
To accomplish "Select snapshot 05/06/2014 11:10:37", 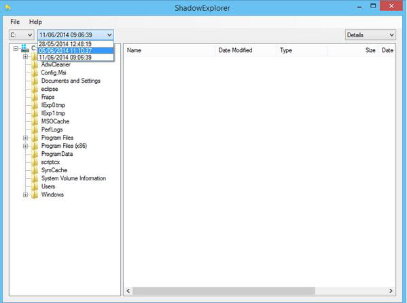I will pyautogui.click(x=76, y=51).
